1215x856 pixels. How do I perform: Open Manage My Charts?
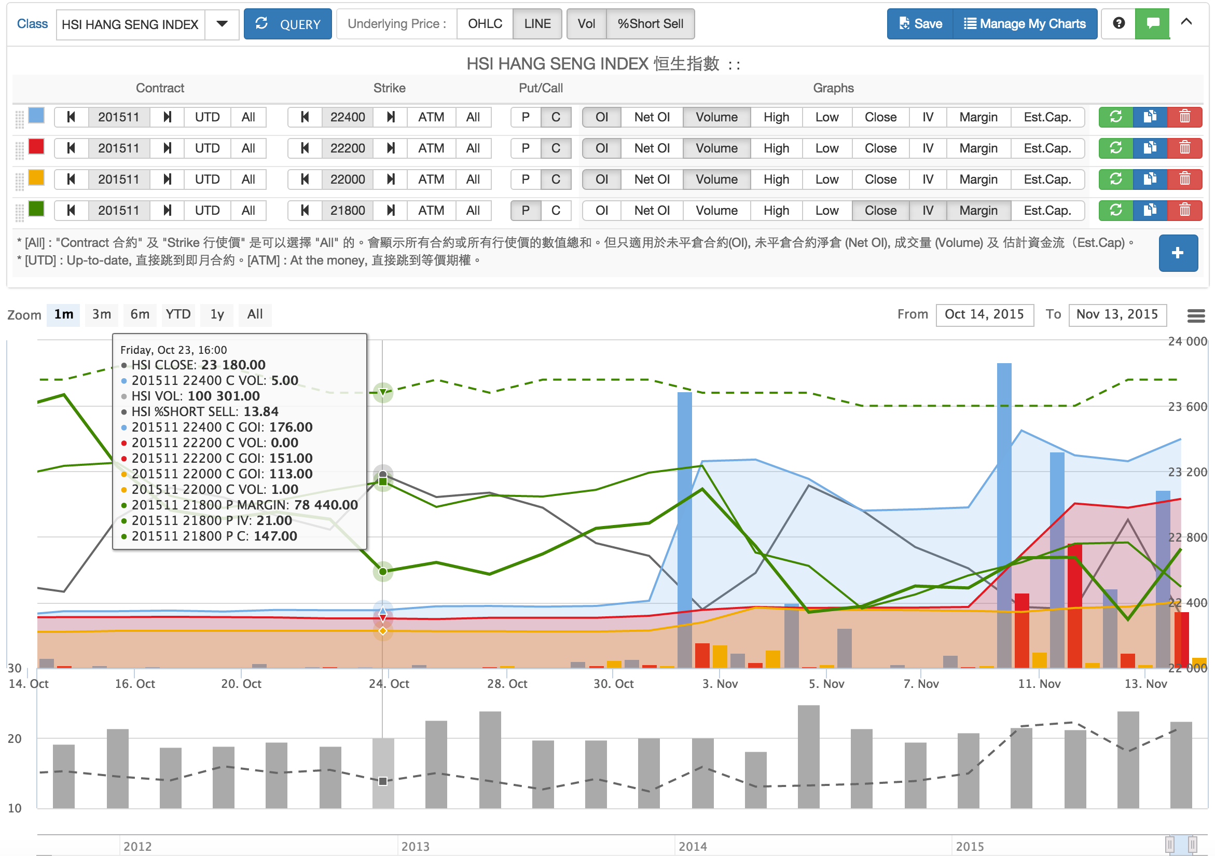point(1025,24)
